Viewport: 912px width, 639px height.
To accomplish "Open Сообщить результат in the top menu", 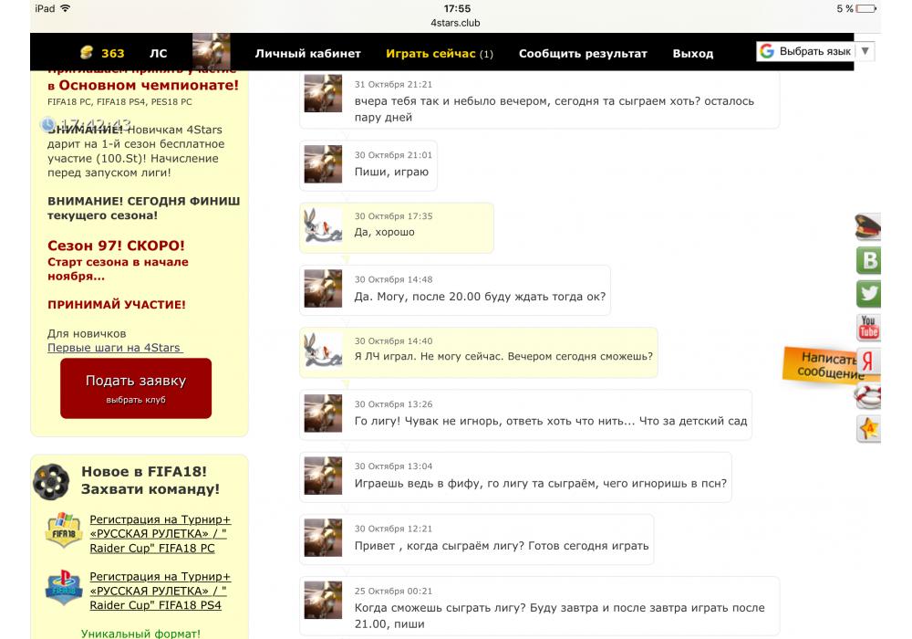I will pyautogui.click(x=583, y=54).
